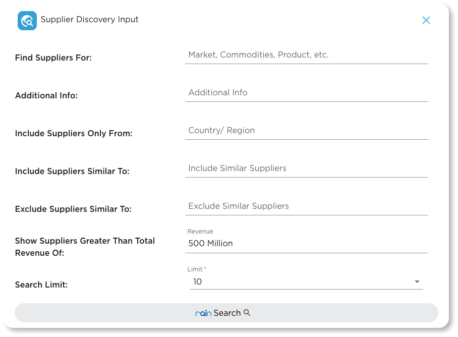Viewport: 458px width, 337px height.
Task: Click the rain logo on Search button
Action: click(x=203, y=313)
